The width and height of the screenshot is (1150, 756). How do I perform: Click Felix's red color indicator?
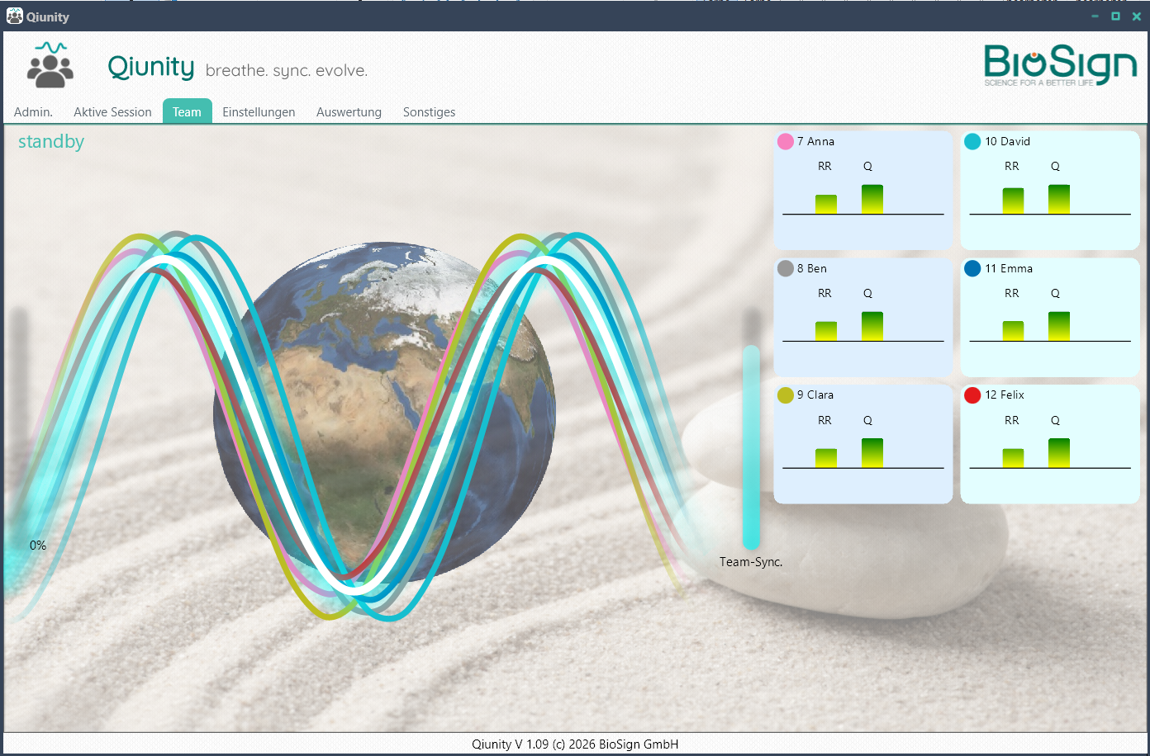coord(972,395)
